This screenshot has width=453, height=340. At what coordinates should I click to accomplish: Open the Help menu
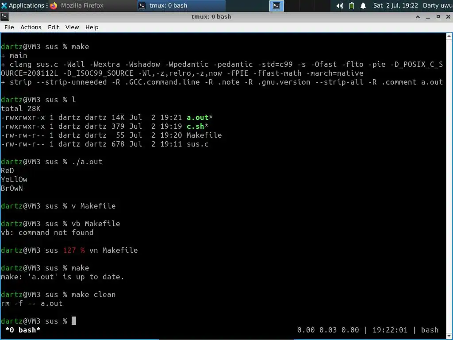92,27
